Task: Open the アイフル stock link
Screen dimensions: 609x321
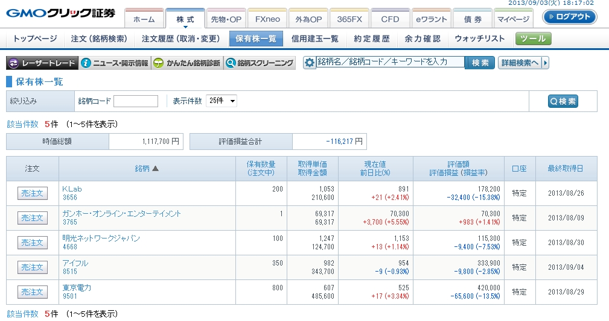Action: click(x=75, y=263)
